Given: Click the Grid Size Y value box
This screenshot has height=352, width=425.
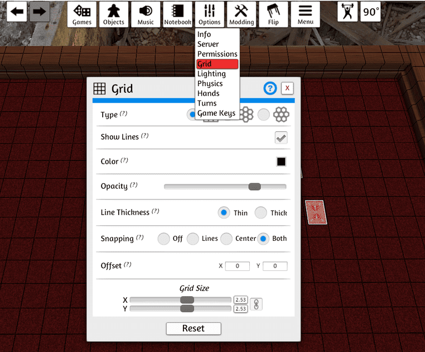Looking at the screenshot, I should pos(241,309).
